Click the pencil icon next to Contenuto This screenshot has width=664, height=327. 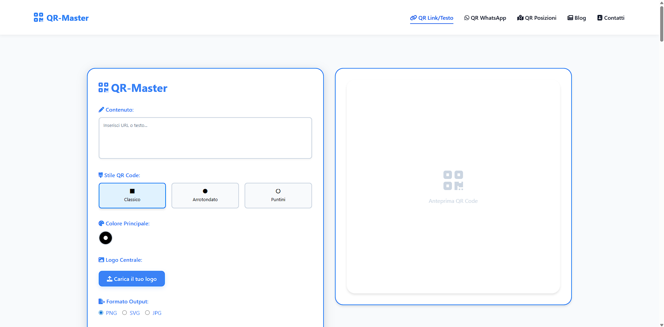(x=101, y=109)
